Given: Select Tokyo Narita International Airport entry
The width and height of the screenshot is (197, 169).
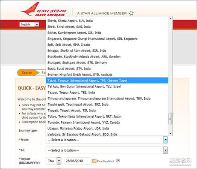Looking at the screenshot, I should click(107, 116).
